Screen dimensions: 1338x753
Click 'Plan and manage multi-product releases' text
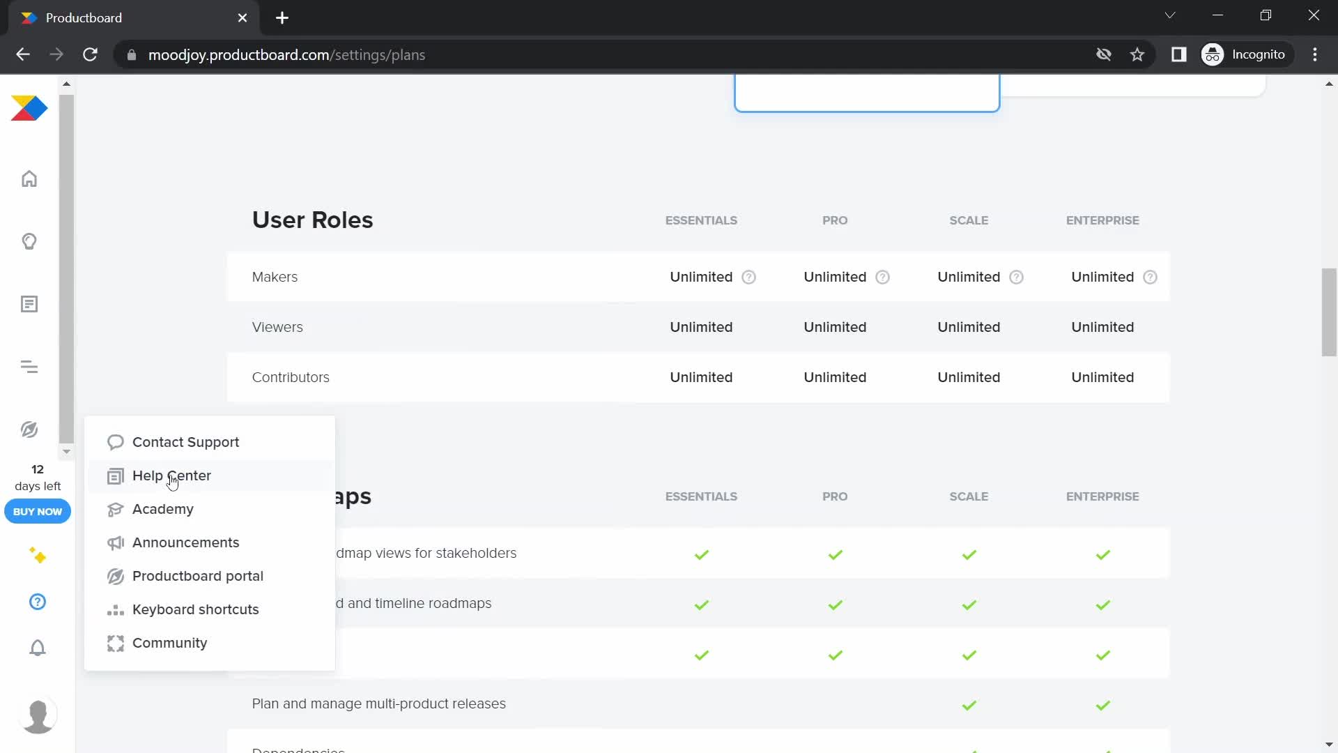(378, 704)
